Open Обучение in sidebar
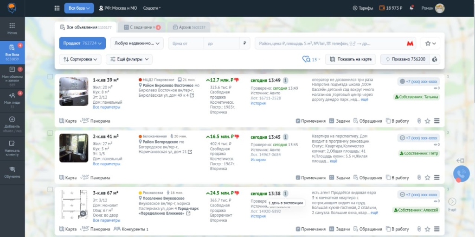 click(x=12, y=172)
